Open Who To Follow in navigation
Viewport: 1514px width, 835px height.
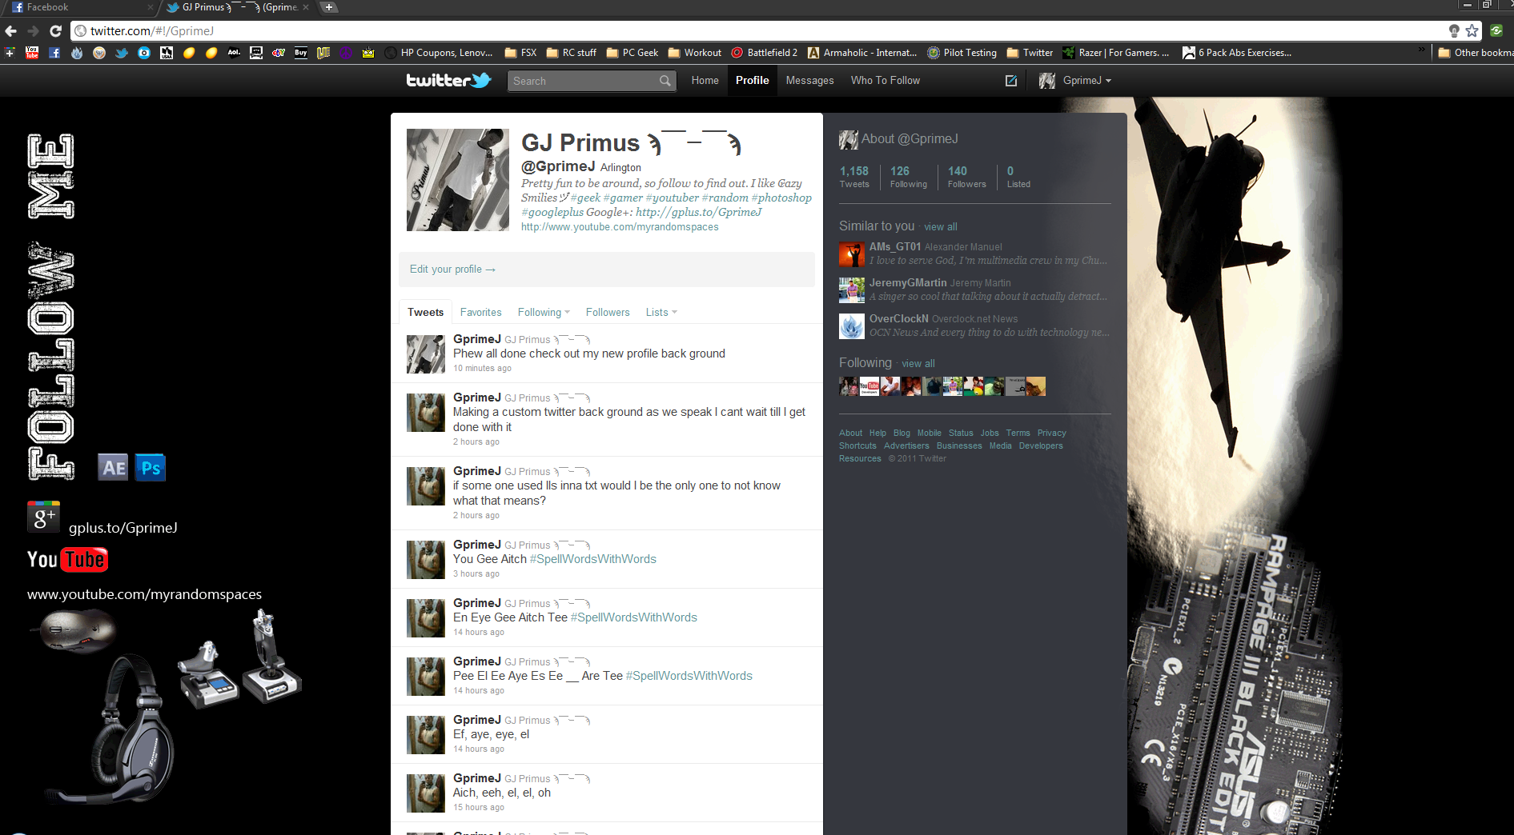tap(885, 81)
